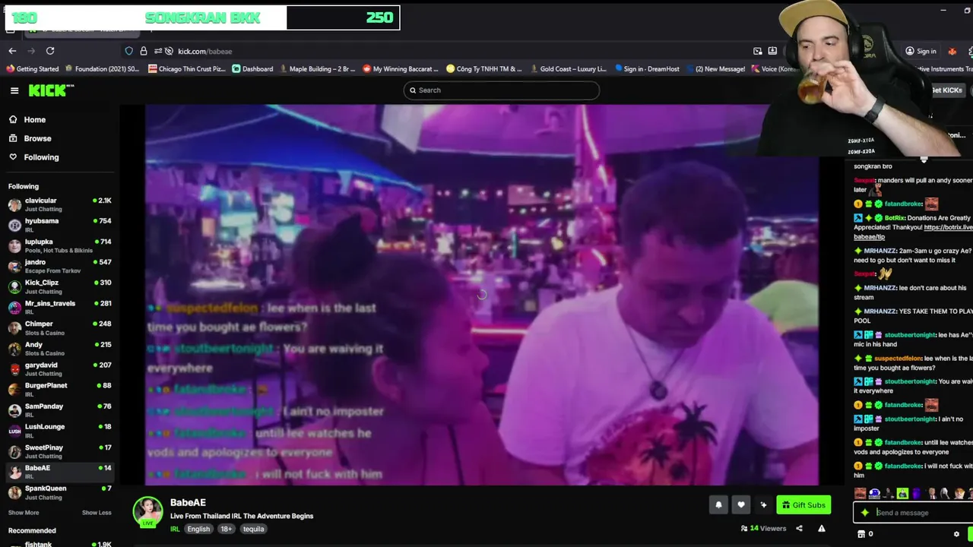Open Sign in - DreamHost bookmark
973x547 pixels.
tap(647, 69)
